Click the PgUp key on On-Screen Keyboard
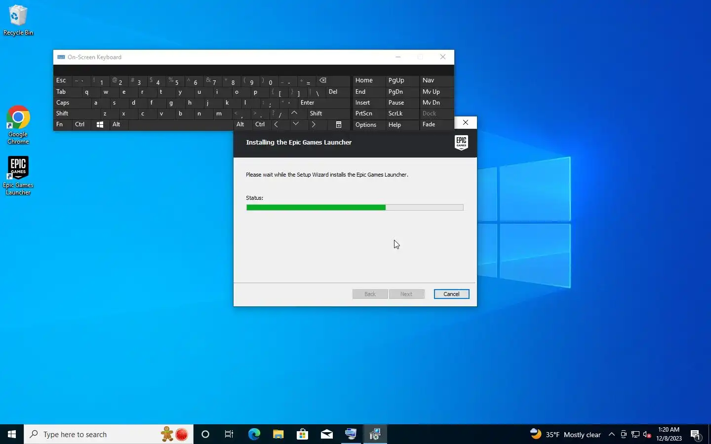 point(402,80)
